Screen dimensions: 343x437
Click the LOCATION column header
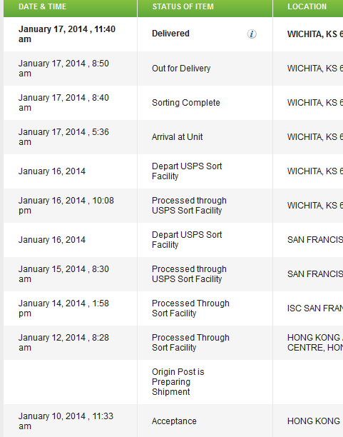coord(307,6)
